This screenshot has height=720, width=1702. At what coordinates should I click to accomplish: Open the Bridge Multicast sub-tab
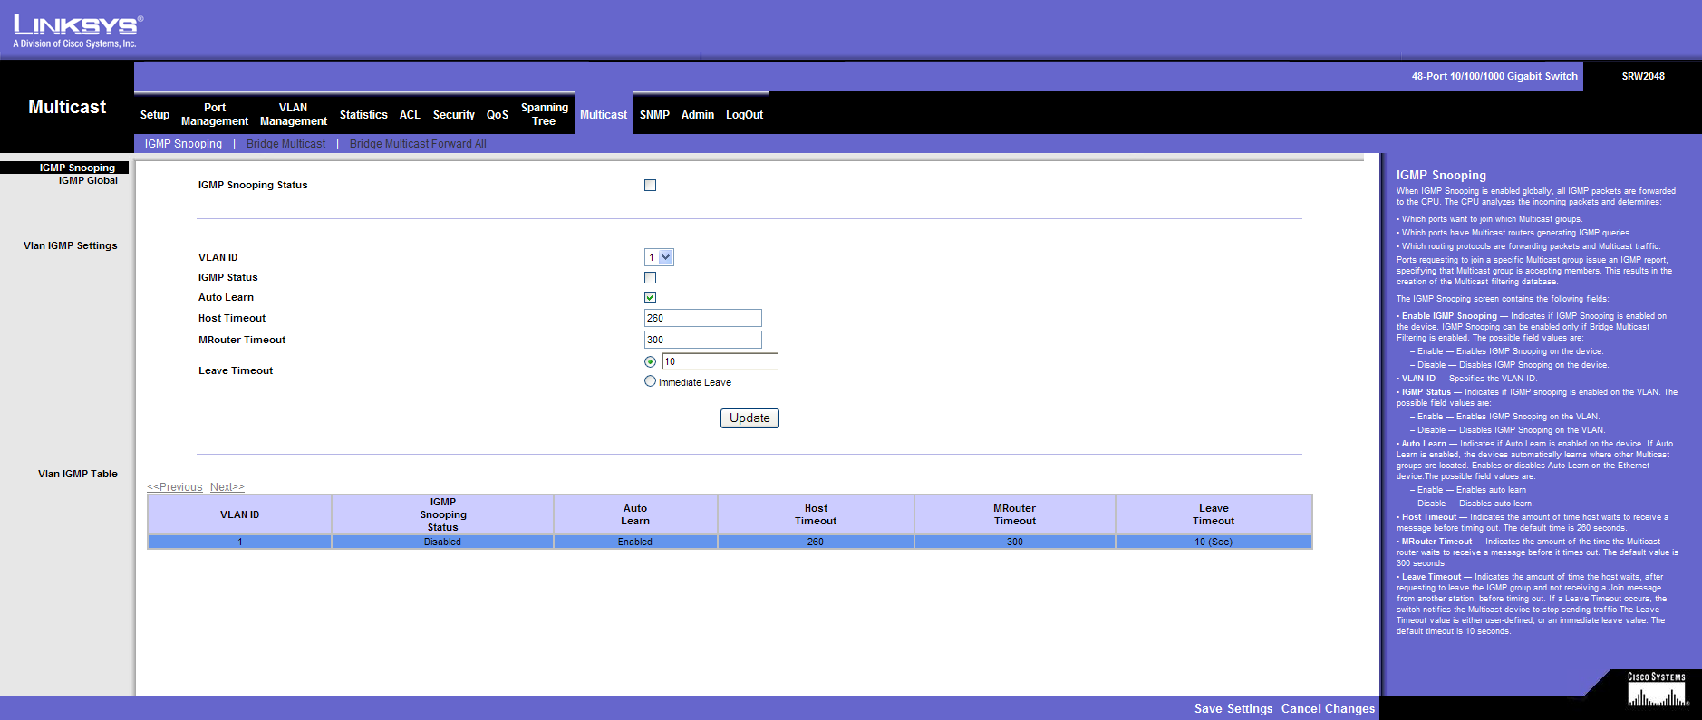coord(285,144)
